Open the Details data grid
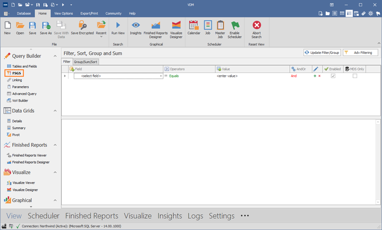382x230 pixels. click(15, 121)
